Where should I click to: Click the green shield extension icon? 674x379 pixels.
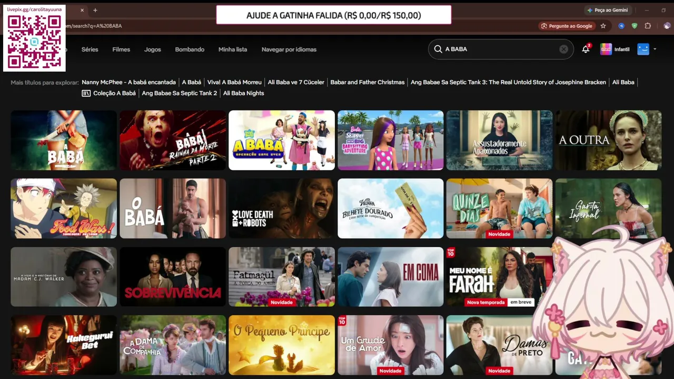tap(635, 26)
